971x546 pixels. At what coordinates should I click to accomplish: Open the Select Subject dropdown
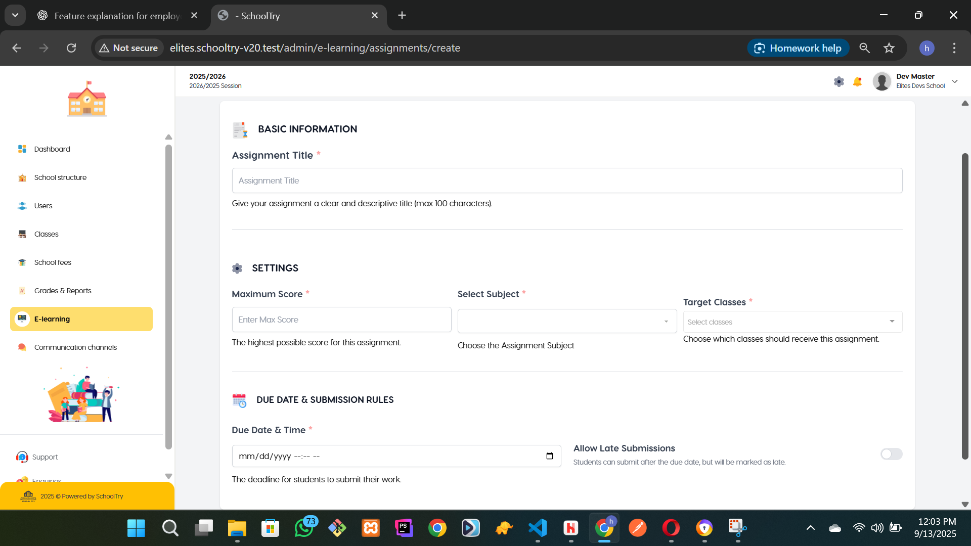pos(567,321)
